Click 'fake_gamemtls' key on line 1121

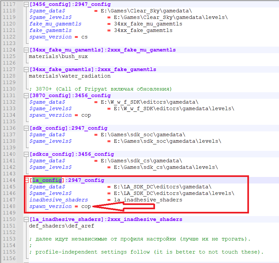click(51, 30)
